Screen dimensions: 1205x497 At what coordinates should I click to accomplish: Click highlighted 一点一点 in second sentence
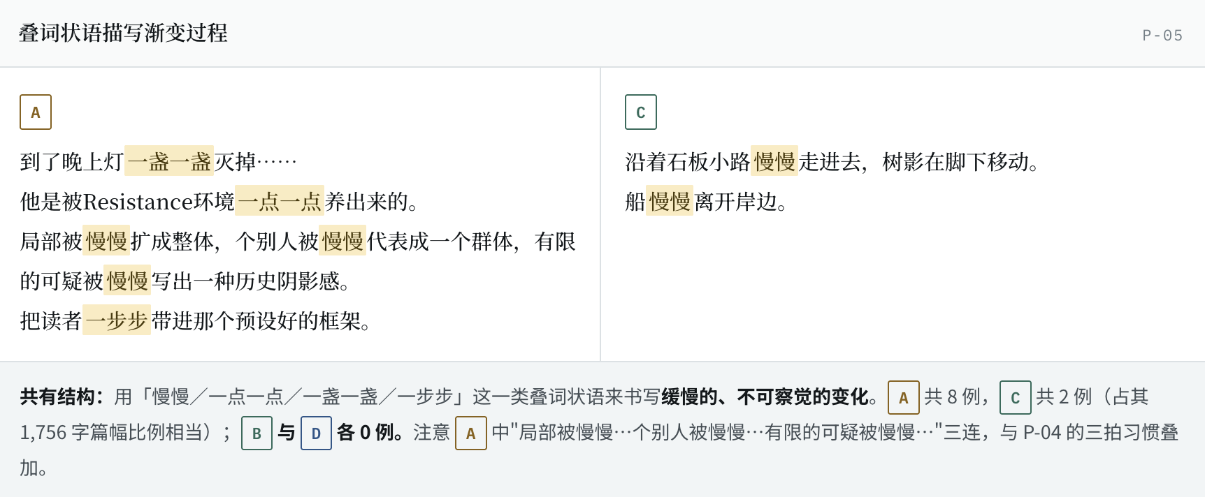tap(280, 202)
